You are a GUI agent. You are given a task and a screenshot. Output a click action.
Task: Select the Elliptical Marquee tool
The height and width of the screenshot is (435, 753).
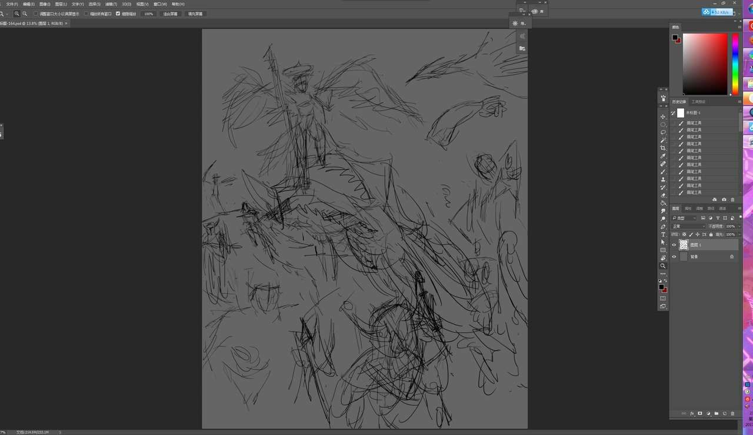pyautogui.click(x=663, y=124)
